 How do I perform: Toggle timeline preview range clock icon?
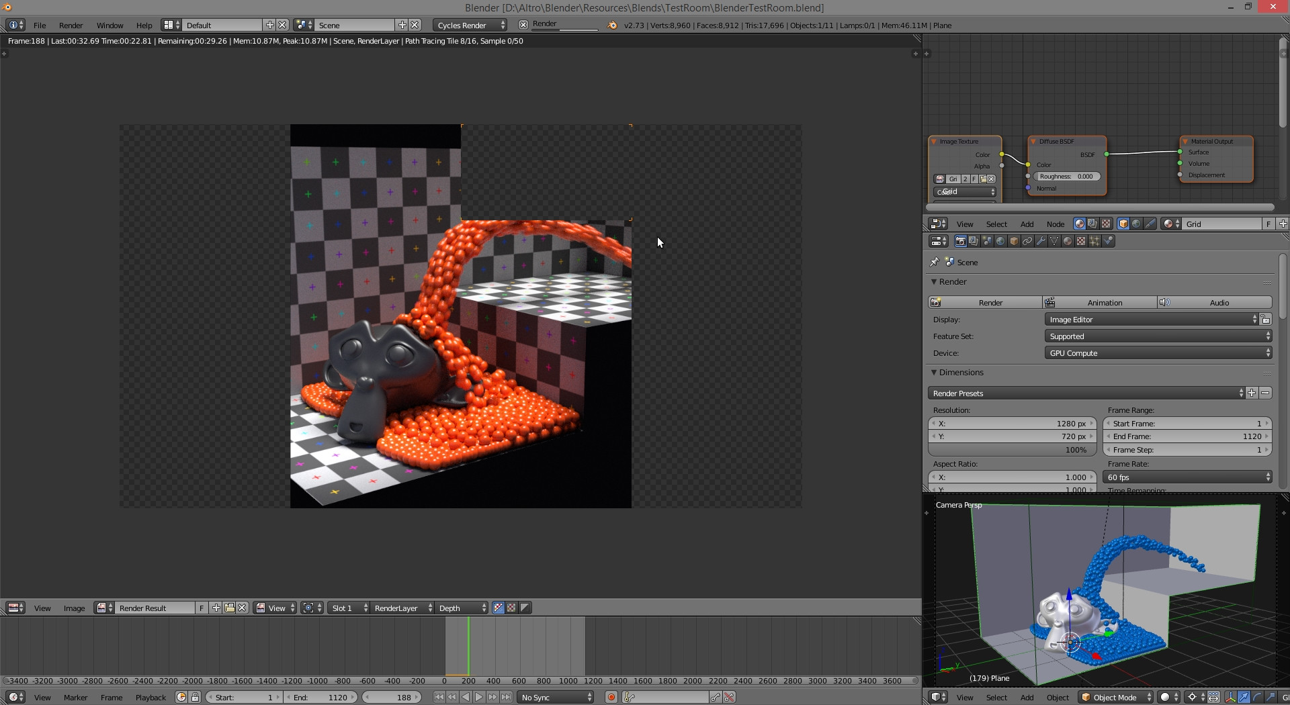tap(181, 698)
